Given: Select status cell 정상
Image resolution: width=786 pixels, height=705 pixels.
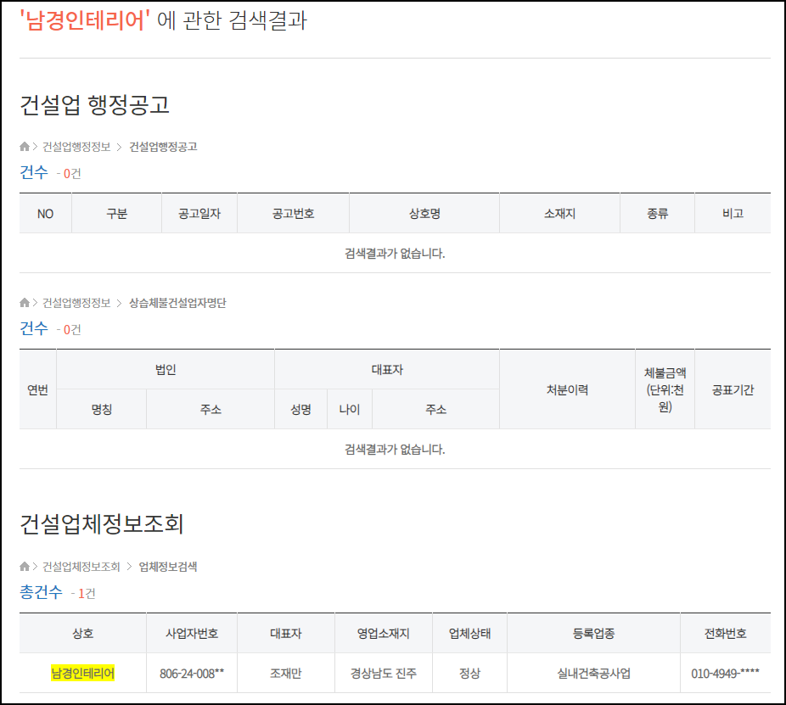Looking at the screenshot, I should 469,674.
